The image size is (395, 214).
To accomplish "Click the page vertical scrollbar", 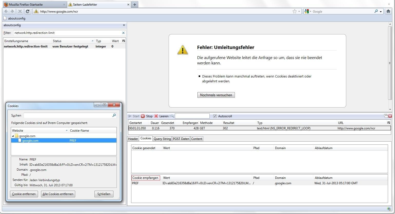I will [x=390, y=63].
